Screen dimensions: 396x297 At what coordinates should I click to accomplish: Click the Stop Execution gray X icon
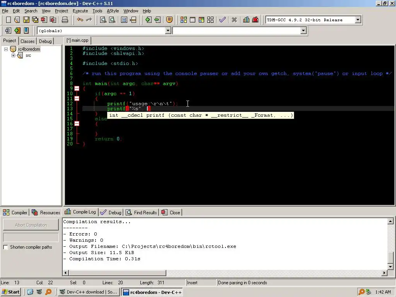[x=234, y=20]
